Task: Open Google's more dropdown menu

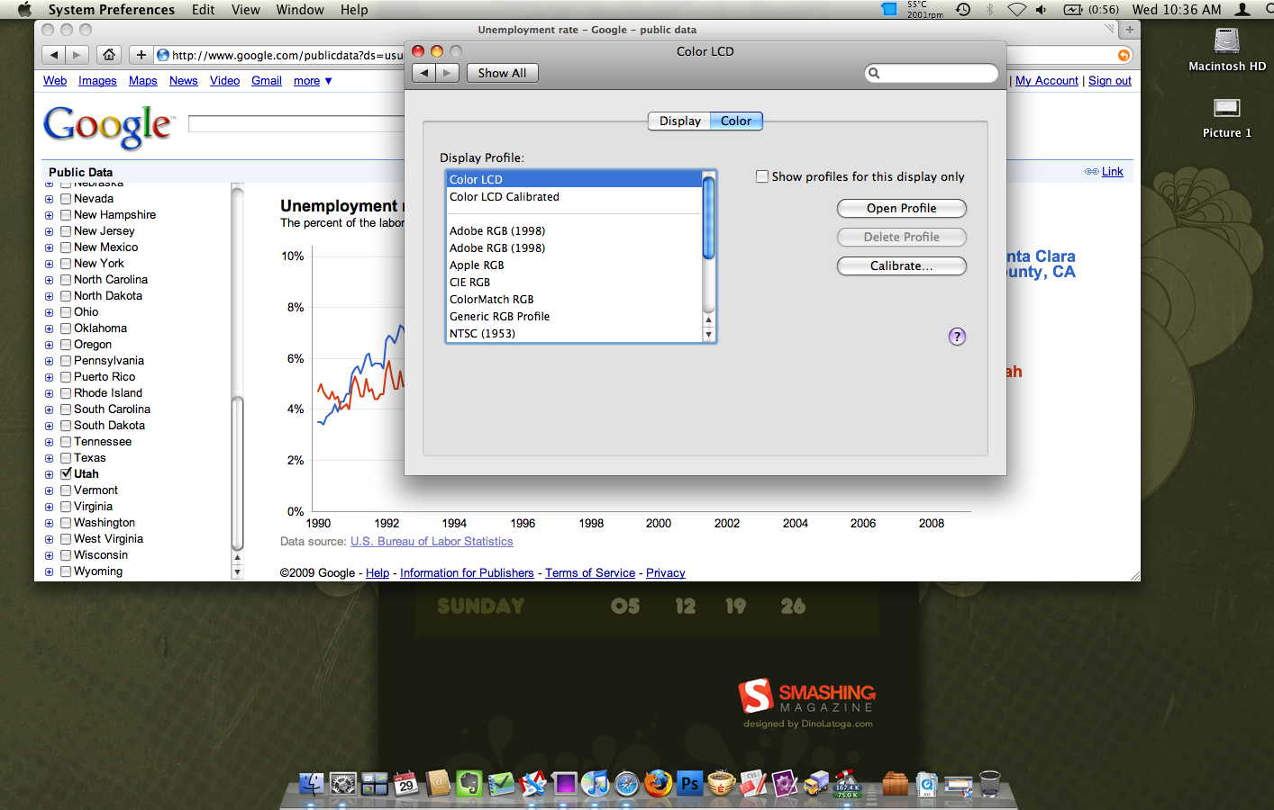Action: click(x=313, y=81)
